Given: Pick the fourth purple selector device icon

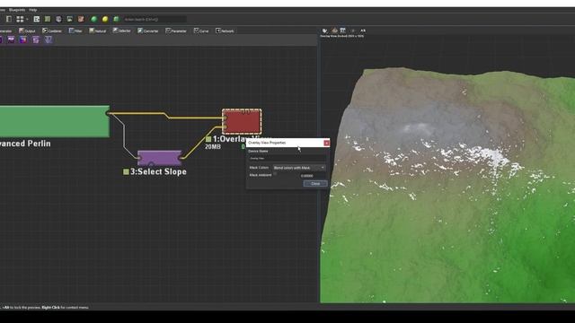Looking at the screenshot, I should click(x=36, y=39).
